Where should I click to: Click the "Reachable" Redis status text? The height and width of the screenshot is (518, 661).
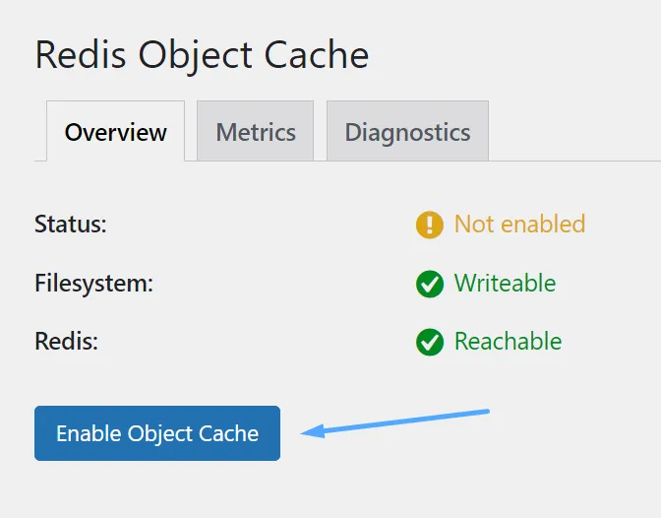click(x=508, y=342)
